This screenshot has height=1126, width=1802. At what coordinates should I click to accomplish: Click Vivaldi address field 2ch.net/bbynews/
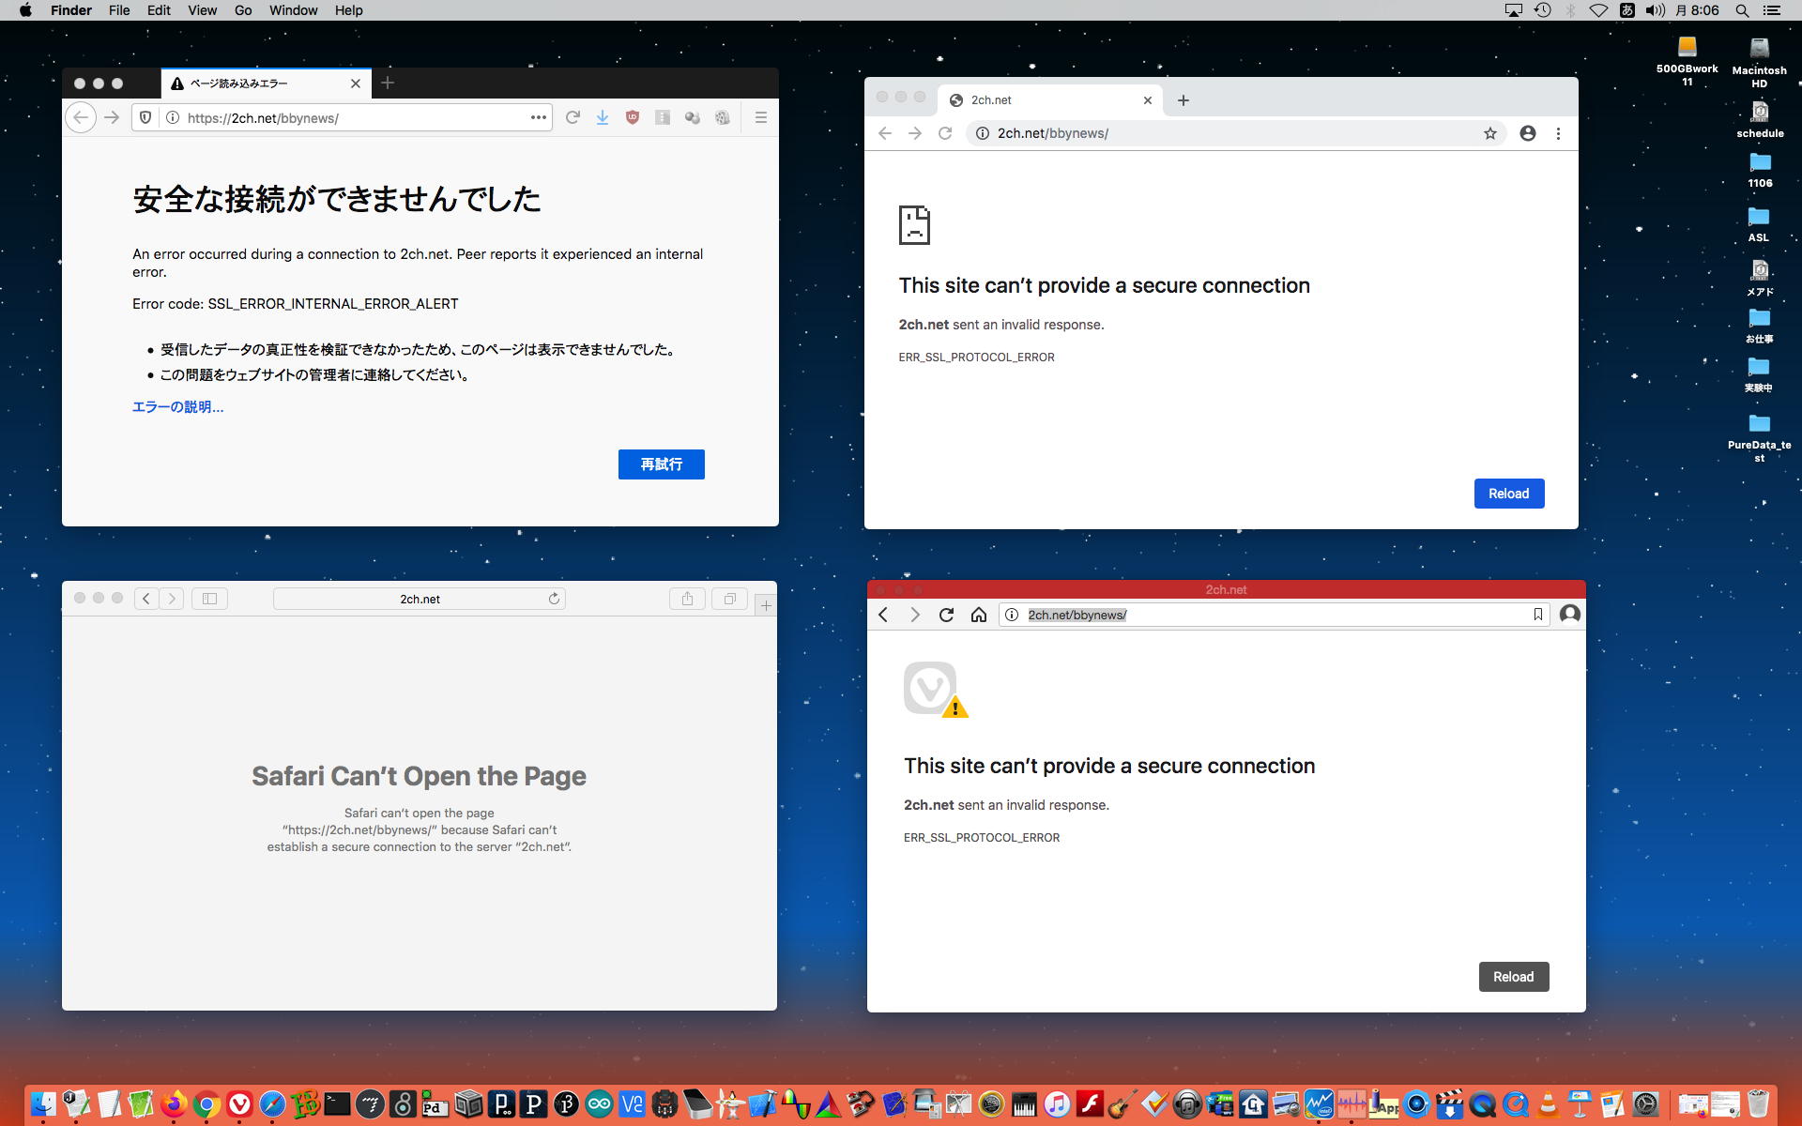1077,615
